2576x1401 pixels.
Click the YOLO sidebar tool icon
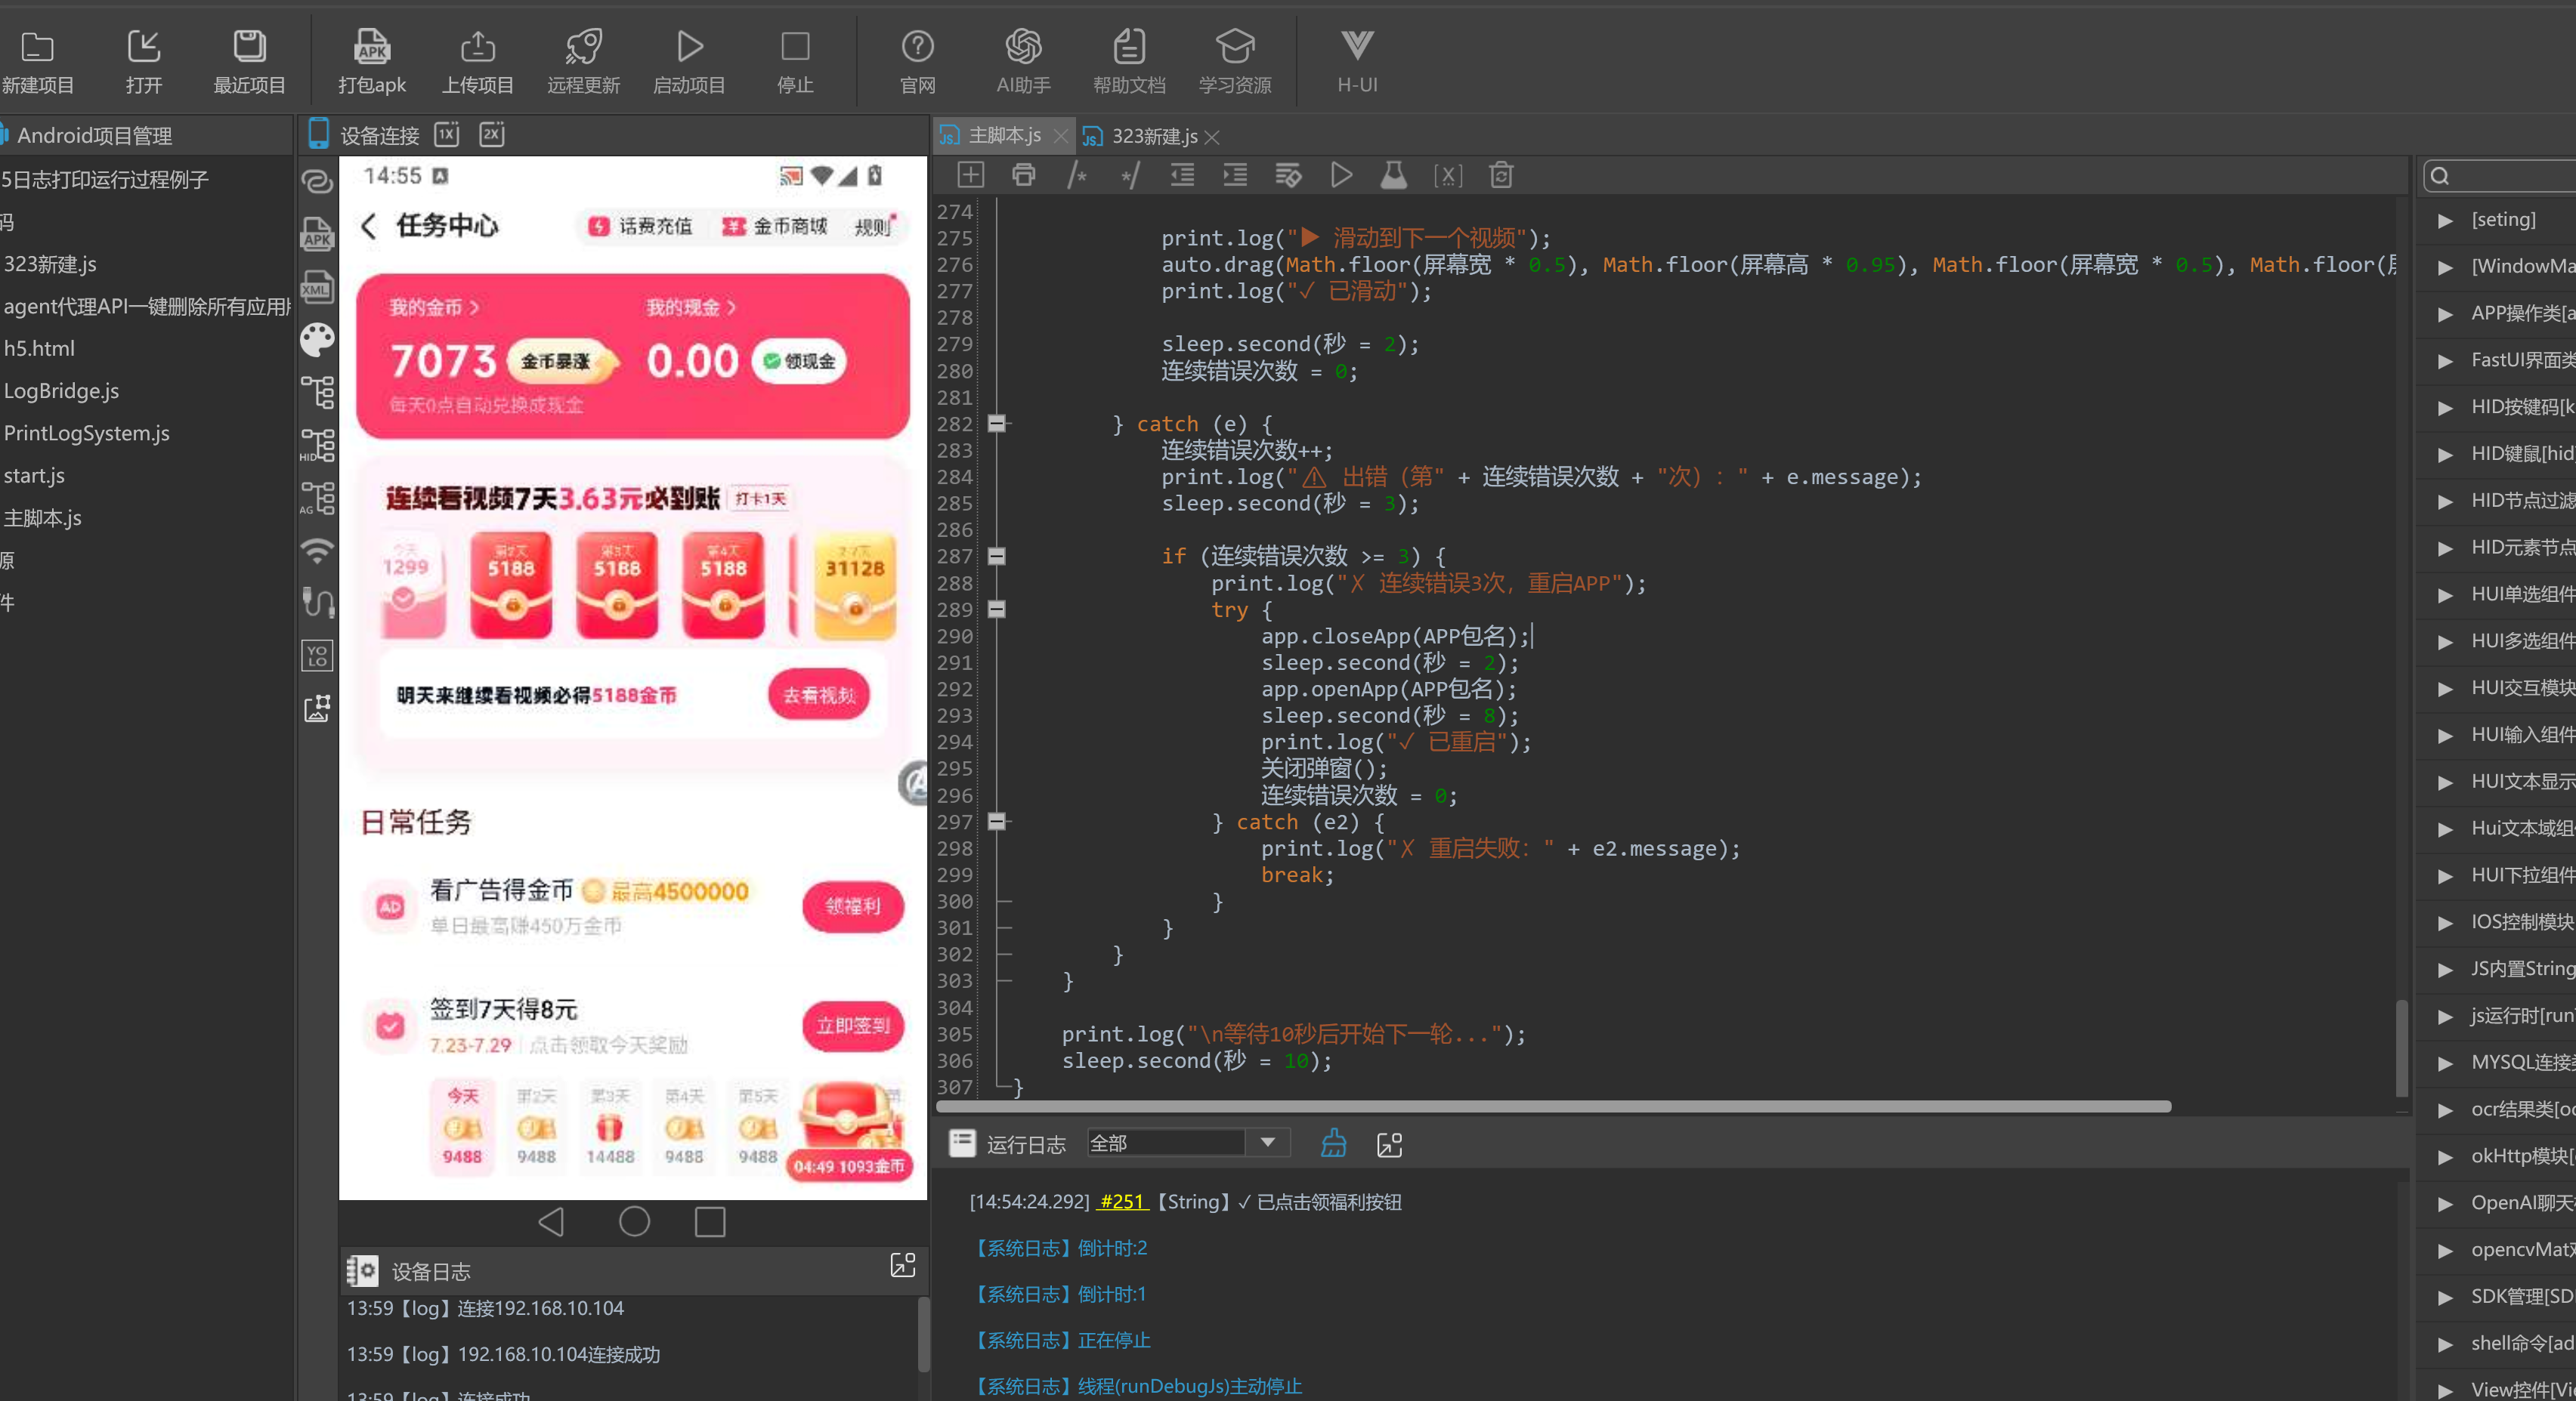(x=317, y=656)
